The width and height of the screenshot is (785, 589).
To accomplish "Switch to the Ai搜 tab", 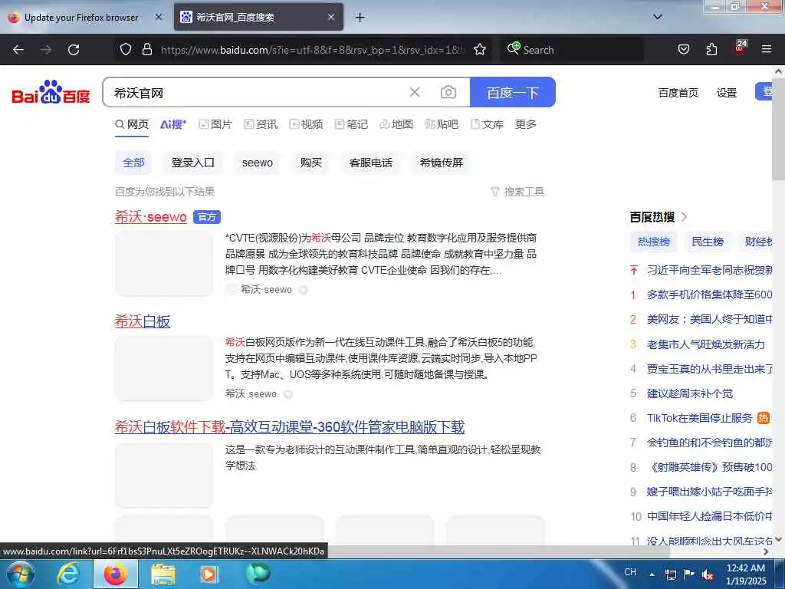I will [x=173, y=124].
